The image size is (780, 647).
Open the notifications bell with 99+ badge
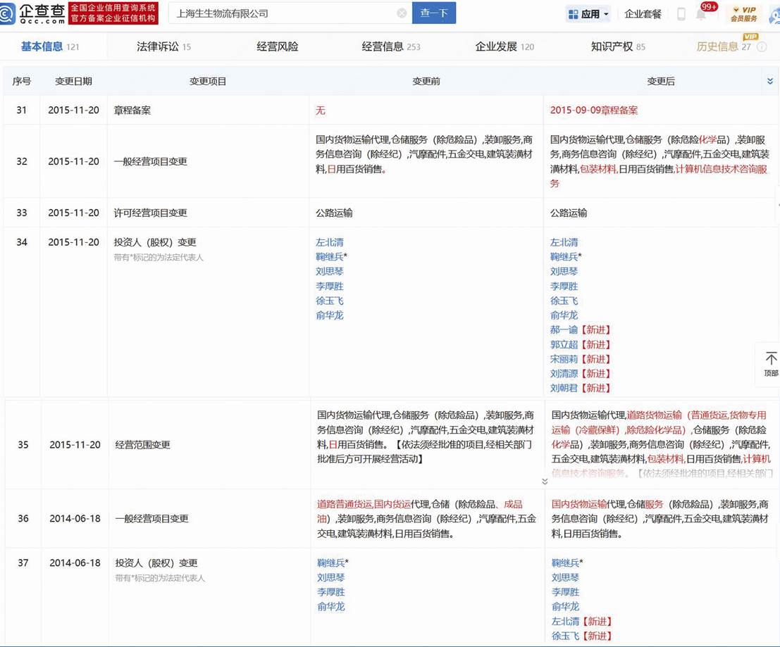click(702, 14)
